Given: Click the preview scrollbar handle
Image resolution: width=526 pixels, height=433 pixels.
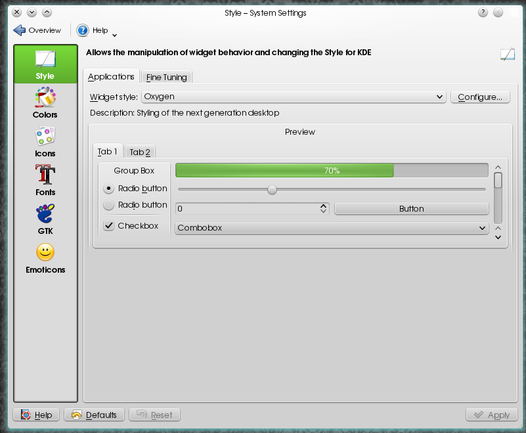Looking at the screenshot, I should [x=498, y=180].
